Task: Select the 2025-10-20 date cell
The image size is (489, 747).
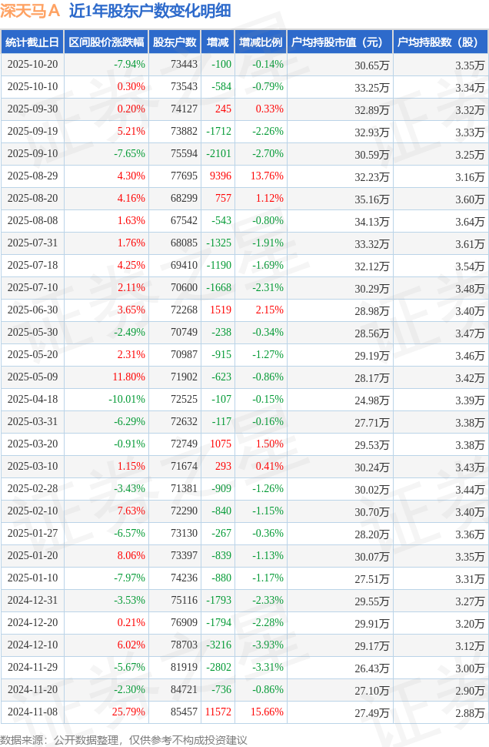Action: [32, 65]
